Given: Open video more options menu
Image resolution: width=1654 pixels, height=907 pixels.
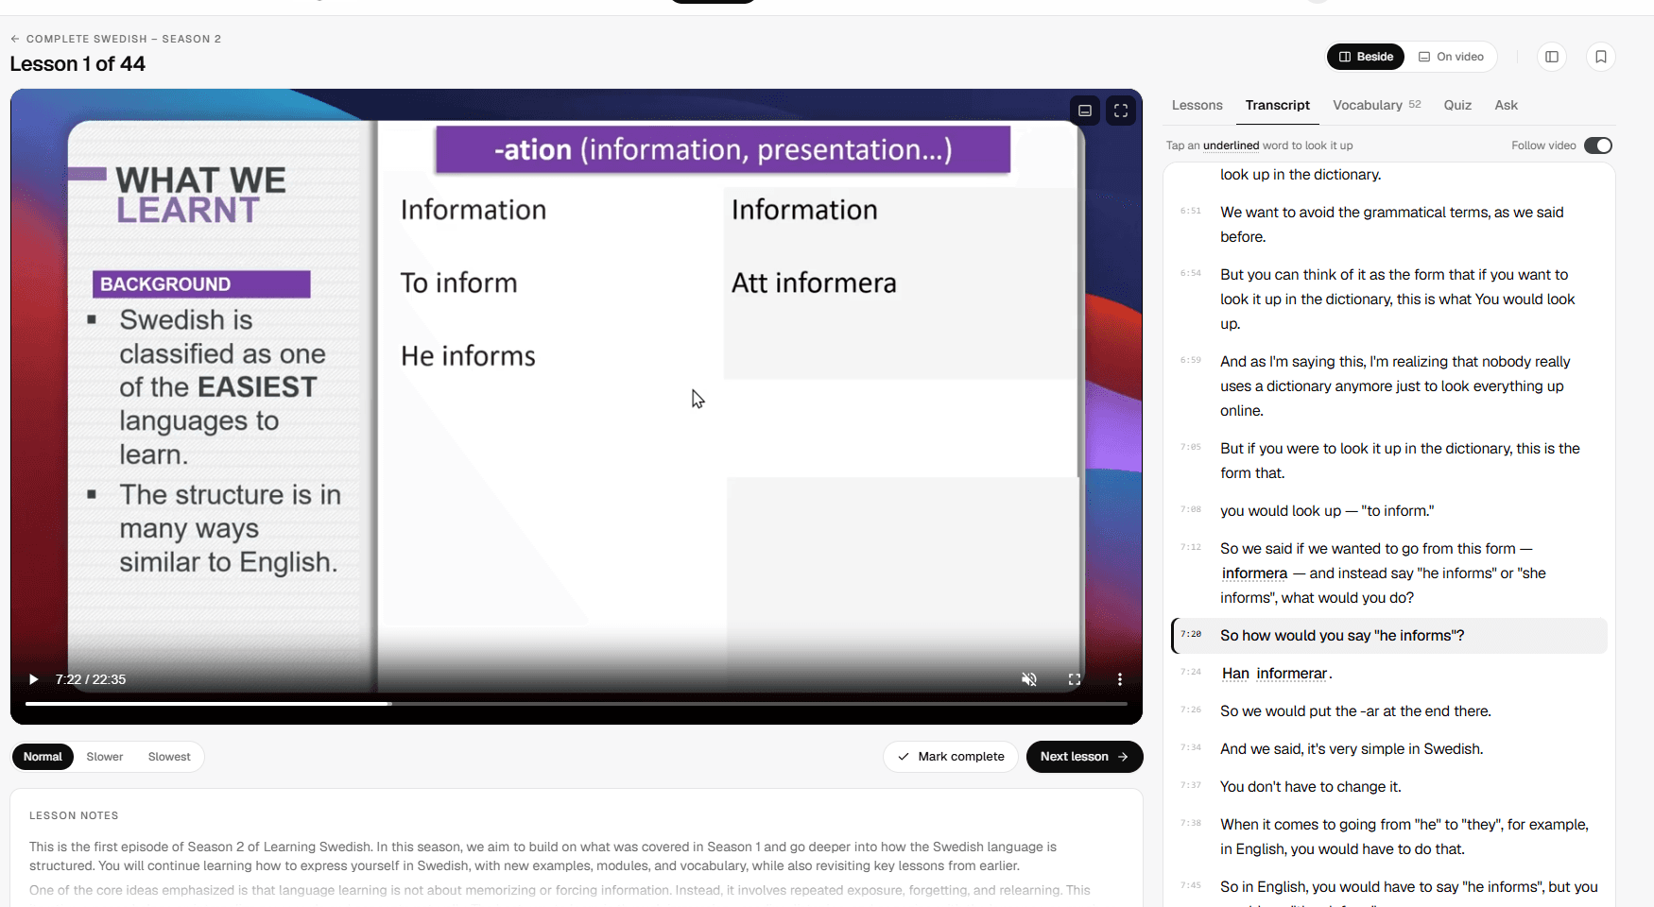Looking at the screenshot, I should [x=1120, y=679].
